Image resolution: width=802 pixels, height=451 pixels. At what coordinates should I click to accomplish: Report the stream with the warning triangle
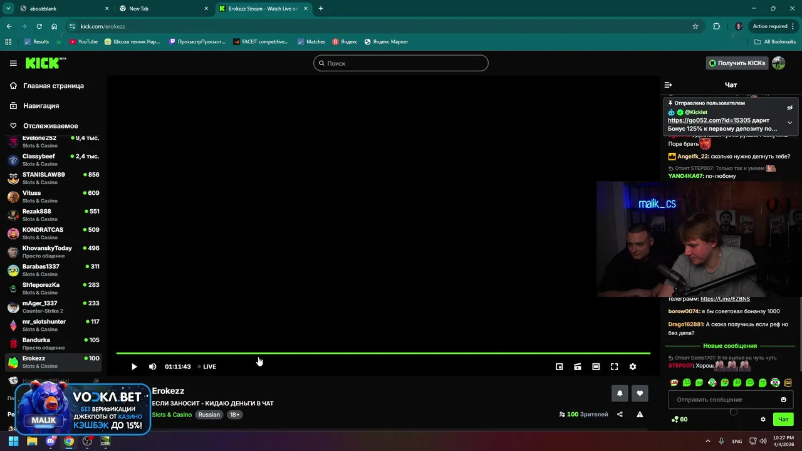point(640,414)
